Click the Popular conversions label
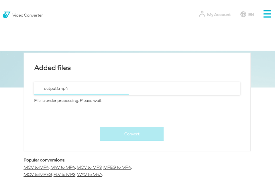Screen dimensions: 275x183 (44, 160)
